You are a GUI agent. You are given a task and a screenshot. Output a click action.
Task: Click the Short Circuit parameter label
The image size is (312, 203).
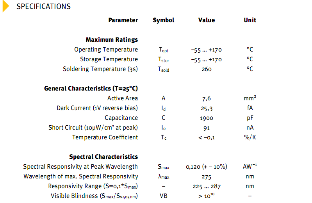pos(93,128)
